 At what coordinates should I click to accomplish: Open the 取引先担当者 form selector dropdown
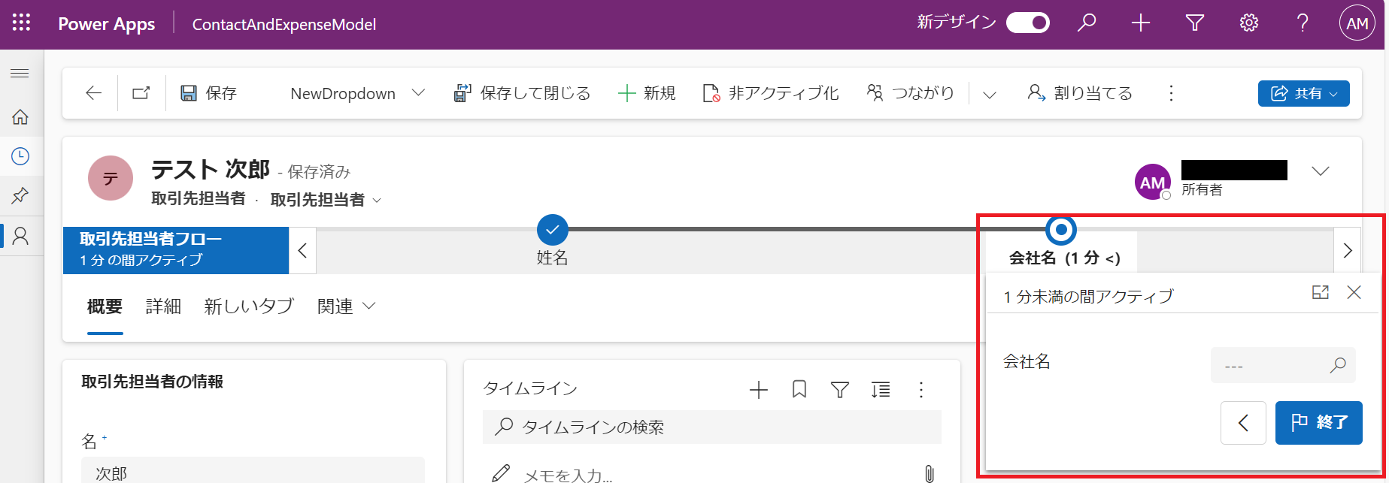pyautogui.click(x=326, y=200)
